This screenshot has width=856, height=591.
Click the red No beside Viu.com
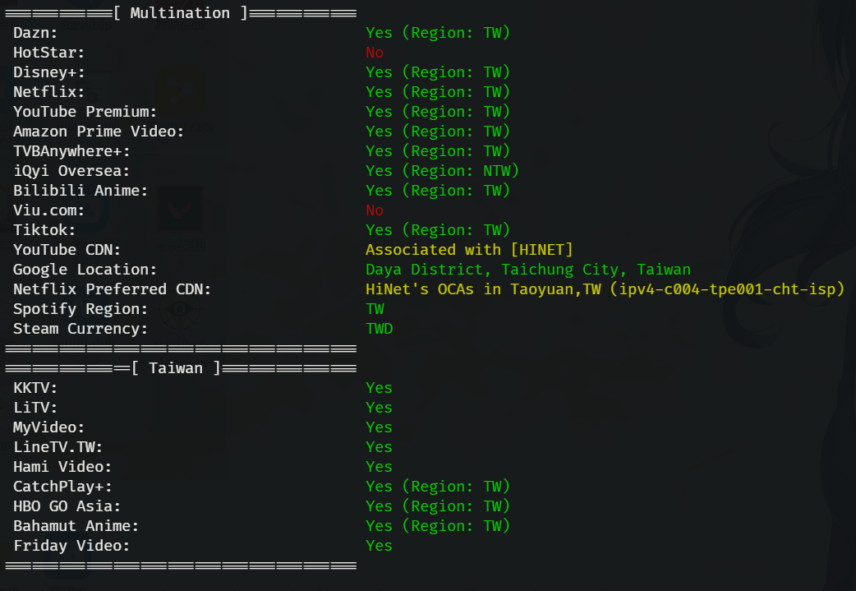coord(375,210)
